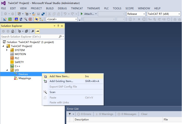
Task: Toggle the Preview Selected Items button
Action: [x=37, y=31]
